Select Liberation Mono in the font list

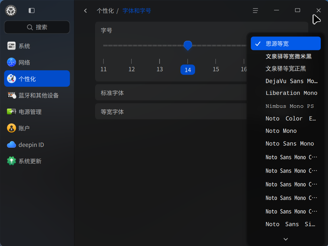[x=286, y=93]
